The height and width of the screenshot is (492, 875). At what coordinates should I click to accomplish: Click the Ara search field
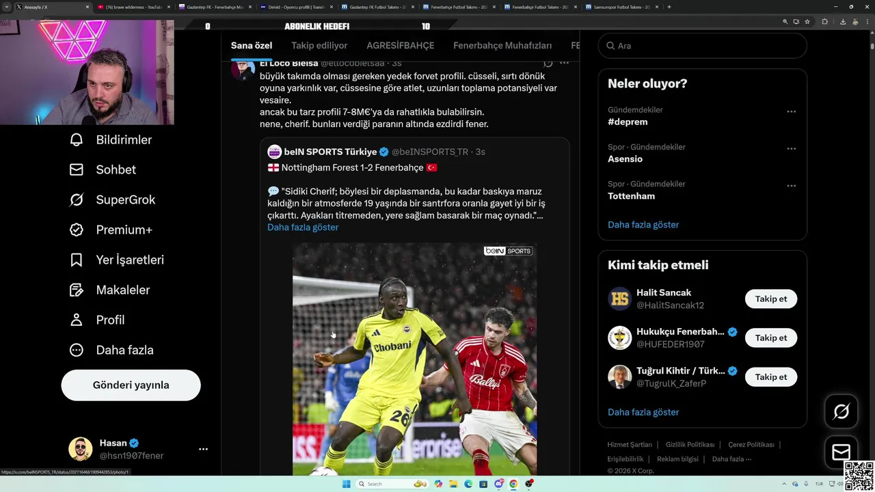coord(703,46)
